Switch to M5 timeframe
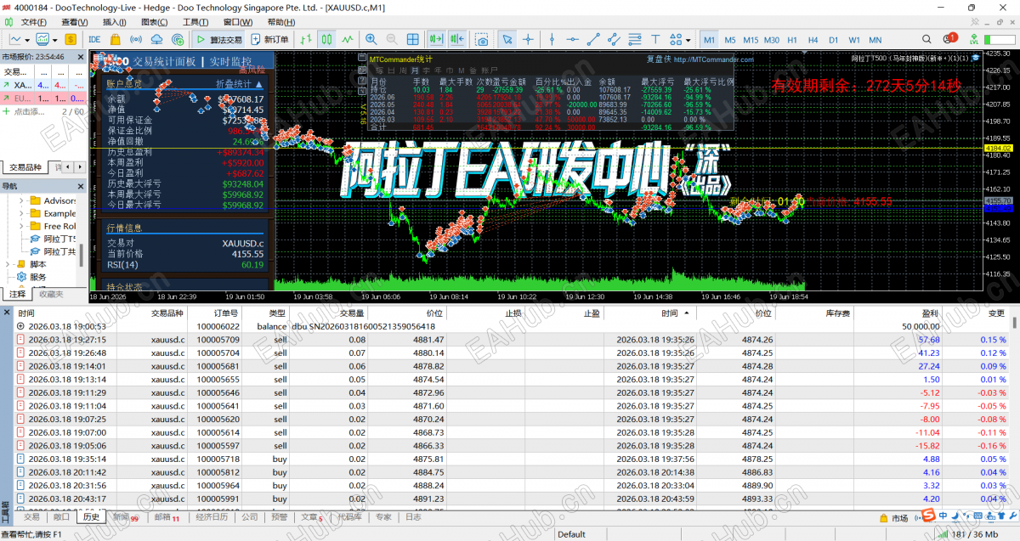 pyautogui.click(x=730, y=39)
